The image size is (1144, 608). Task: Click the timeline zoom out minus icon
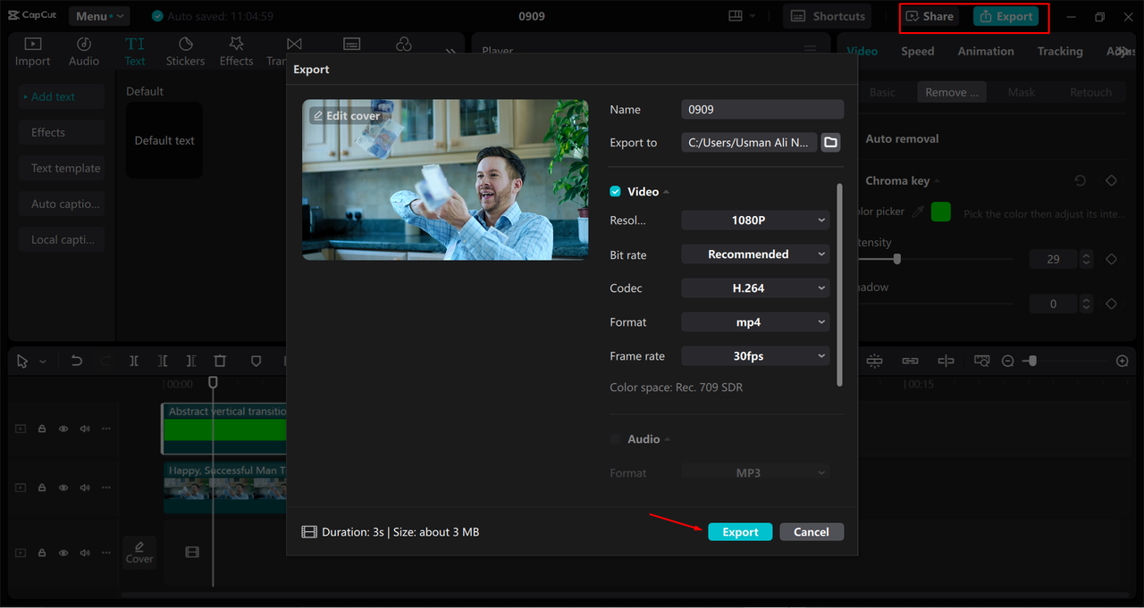[1007, 361]
